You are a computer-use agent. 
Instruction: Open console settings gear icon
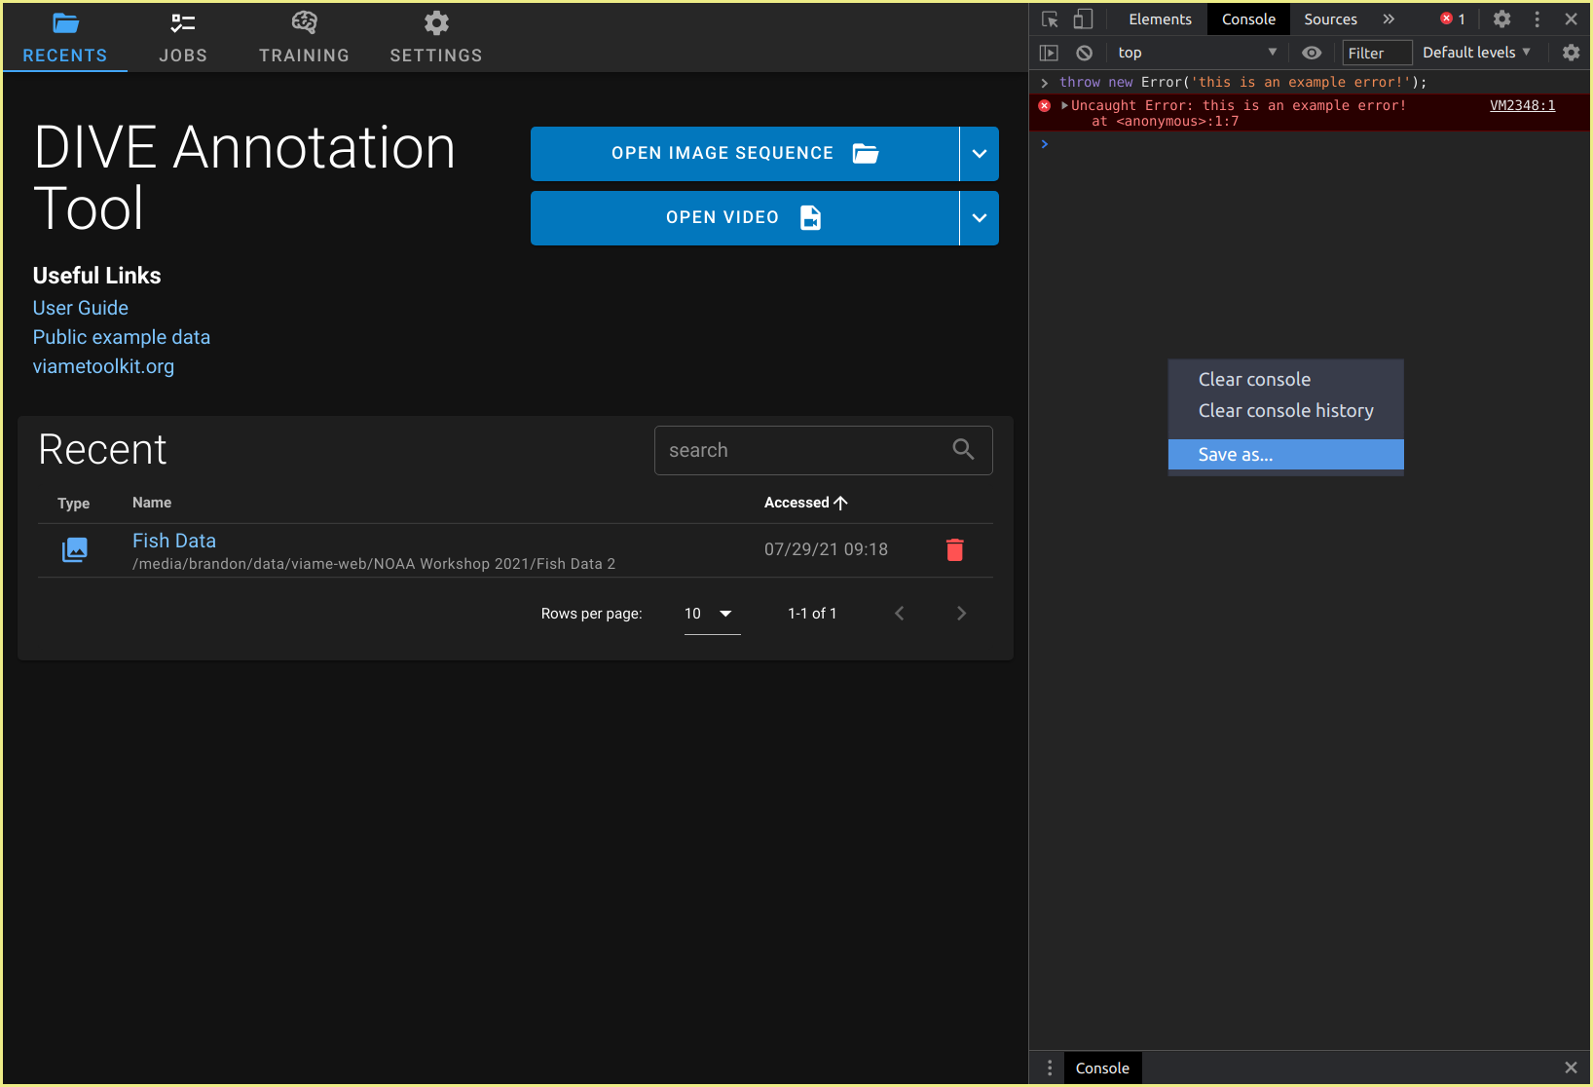coord(1572,53)
